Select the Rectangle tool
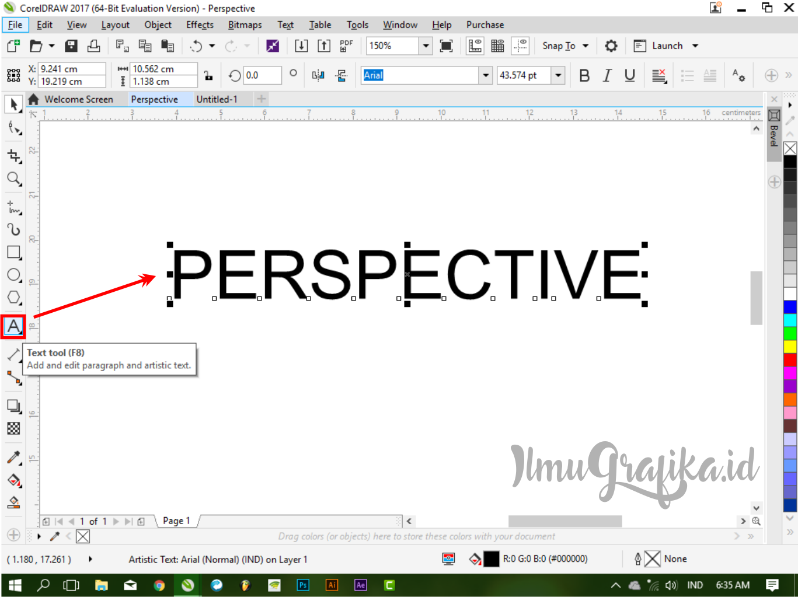798x597 pixels. (13, 252)
